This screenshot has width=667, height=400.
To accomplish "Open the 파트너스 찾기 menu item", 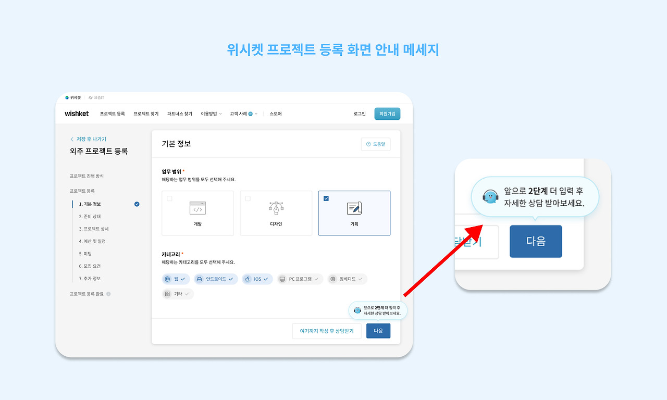I will click(180, 114).
